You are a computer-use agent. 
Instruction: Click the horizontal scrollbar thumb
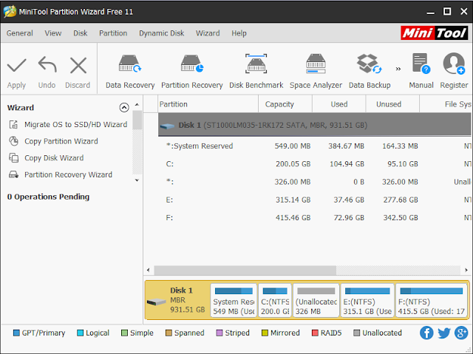click(x=245, y=270)
